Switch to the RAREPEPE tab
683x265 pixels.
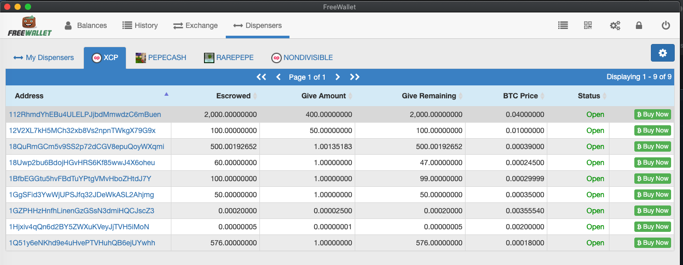[229, 57]
